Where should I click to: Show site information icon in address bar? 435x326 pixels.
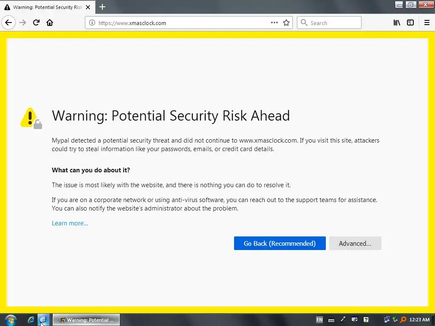pyautogui.click(x=92, y=23)
